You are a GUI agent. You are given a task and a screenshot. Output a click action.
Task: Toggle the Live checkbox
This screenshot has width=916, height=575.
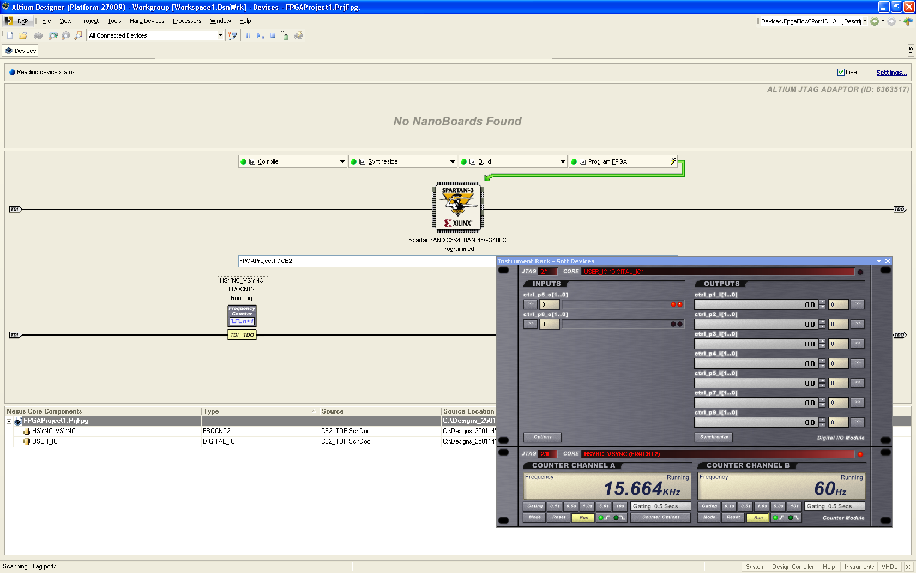[841, 73]
